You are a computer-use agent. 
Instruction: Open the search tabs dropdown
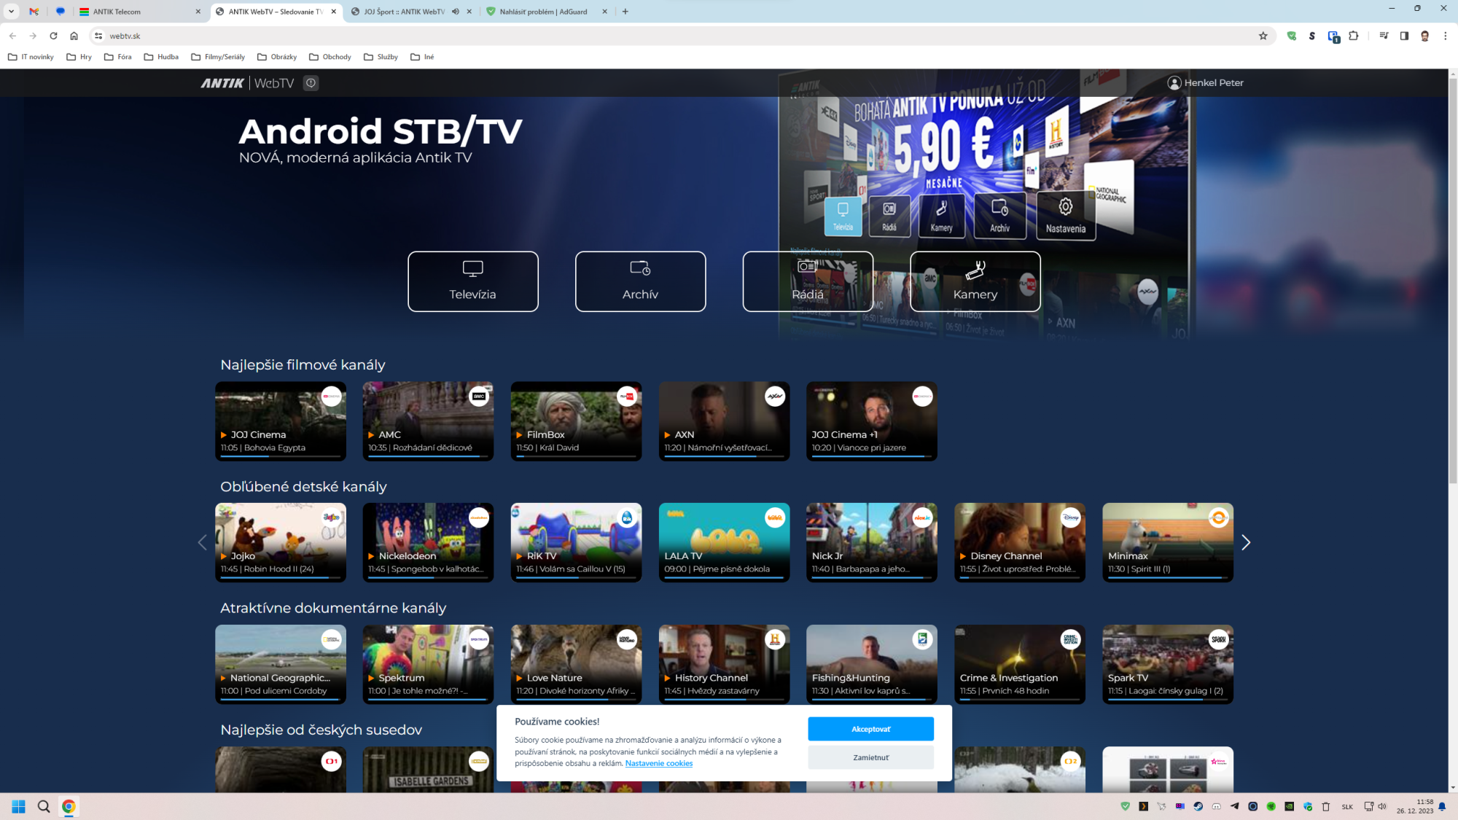(x=10, y=11)
